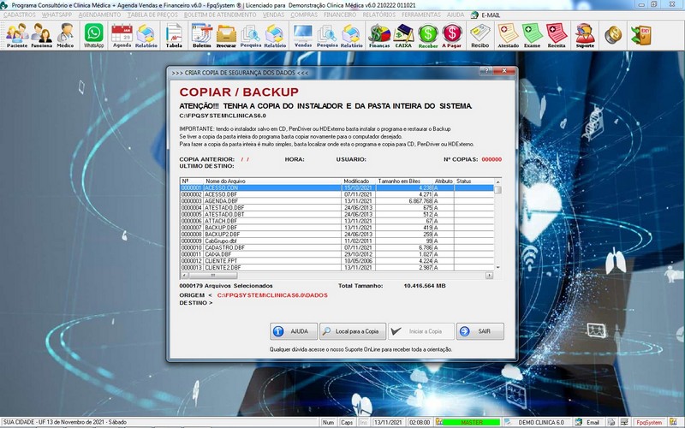Open Pesquisa icon right of Vendas
Image resolution: width=685 pixels, height=428 pixels.
327,35
